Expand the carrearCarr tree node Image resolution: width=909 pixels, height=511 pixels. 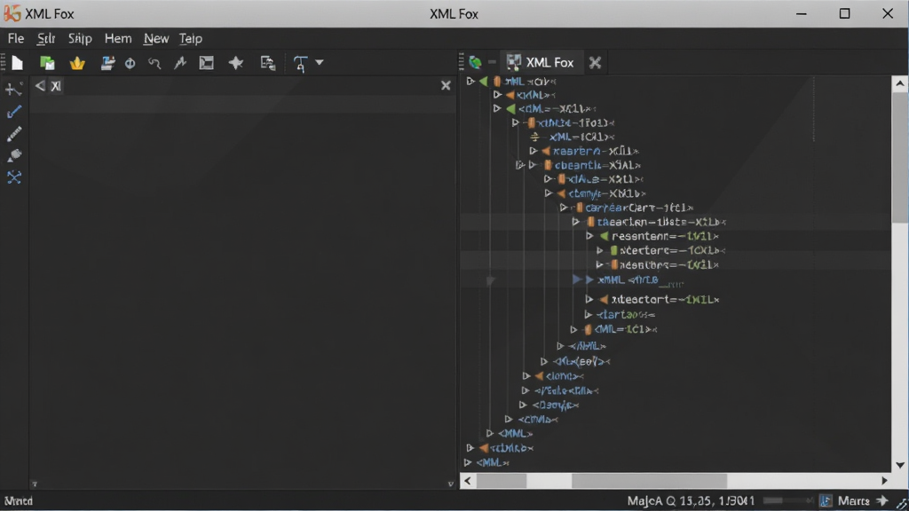563,208
